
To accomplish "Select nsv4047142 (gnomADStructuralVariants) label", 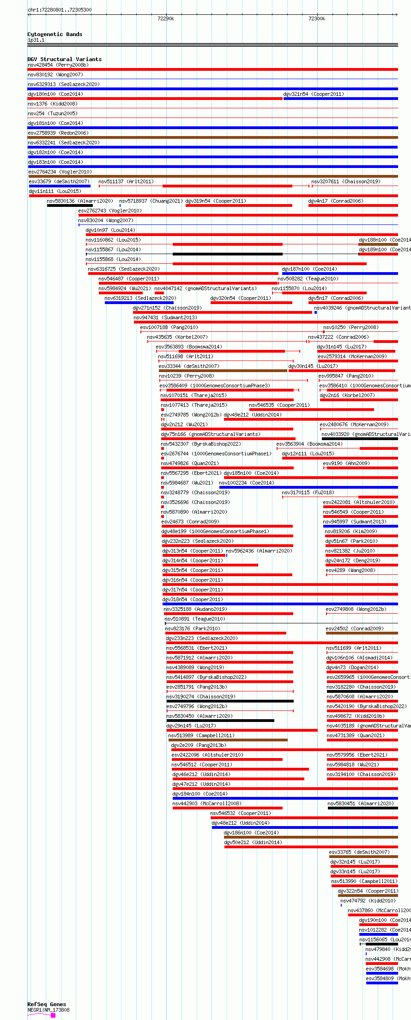I will (x=205, y=289).
